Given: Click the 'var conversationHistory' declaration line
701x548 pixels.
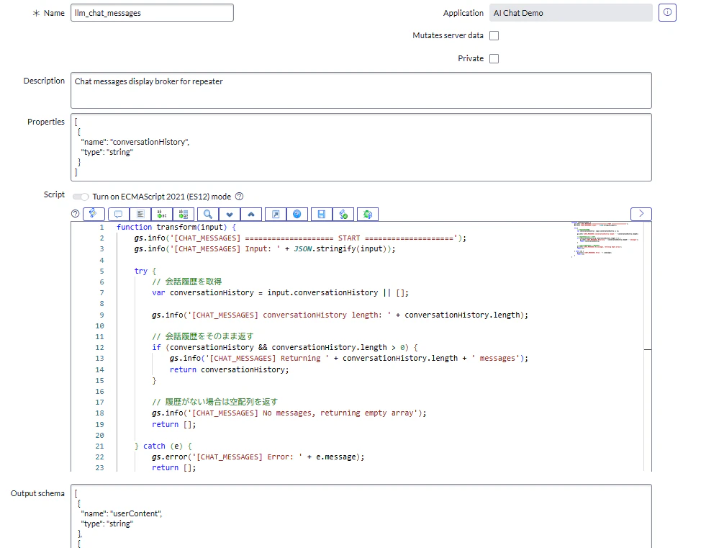Looking at the screenshot, I should click(280, 292).
